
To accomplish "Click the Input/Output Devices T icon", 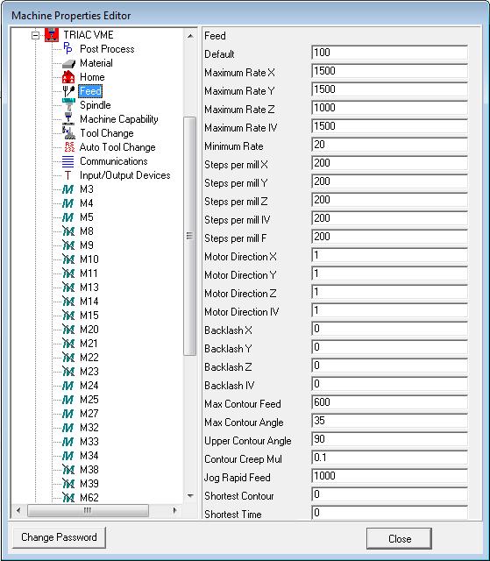I will [68, 175].
